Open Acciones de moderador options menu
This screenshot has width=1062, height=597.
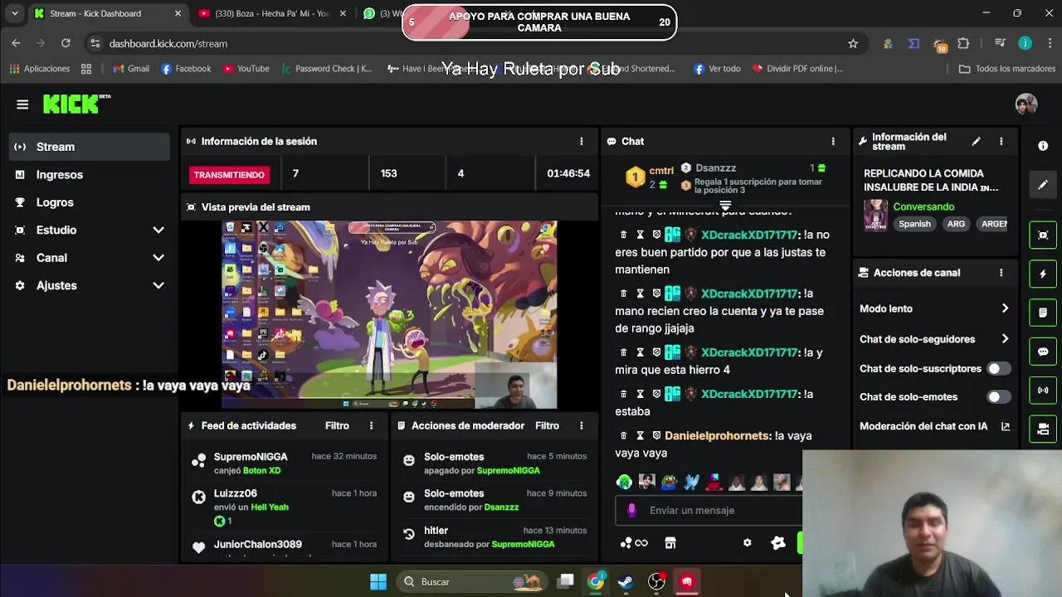(x=581, y=426)
